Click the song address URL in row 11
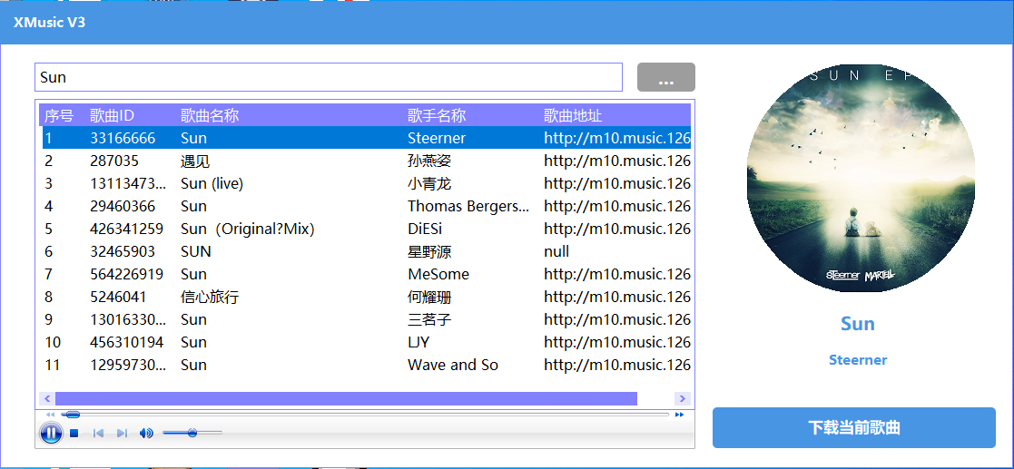This screenshot has height=469, width=1014. tap(617, 365)
